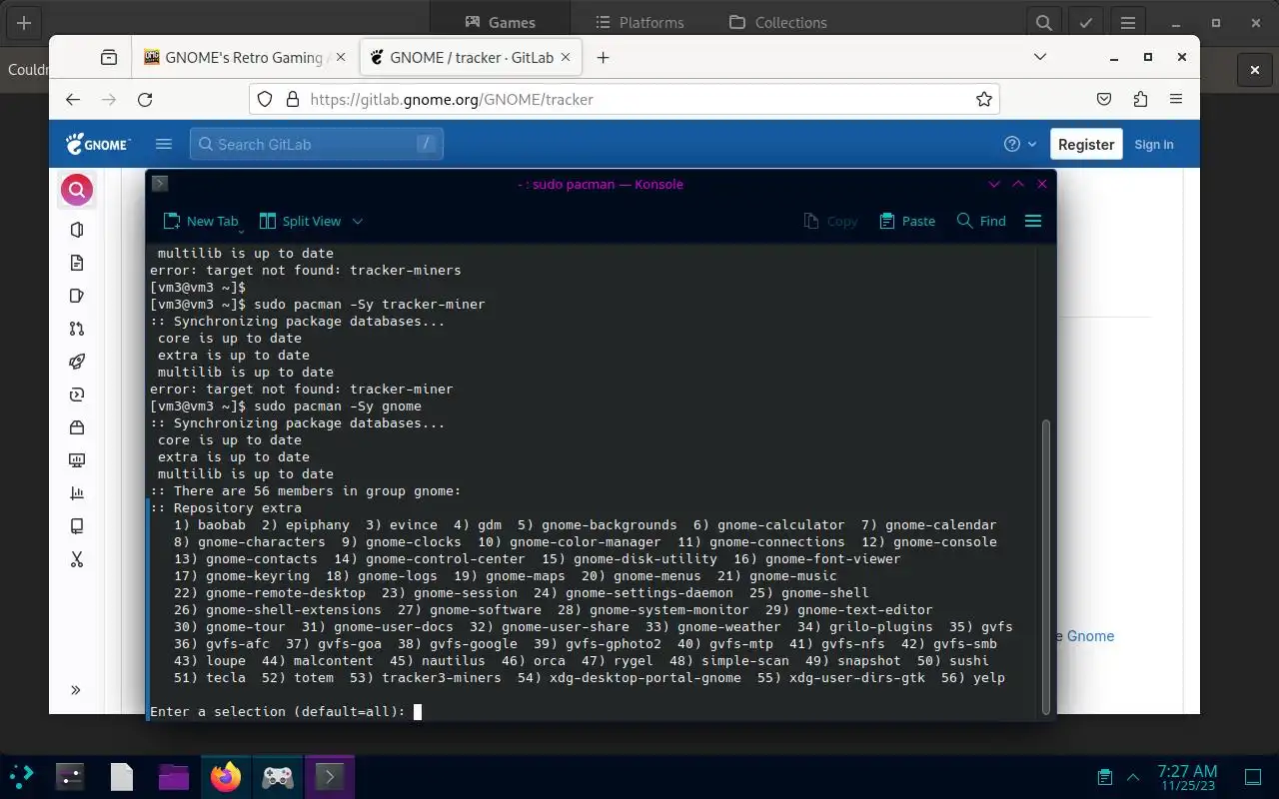
Task: Click the 'Enter a selection (default=all):' prompt
Action: [278, 711]
